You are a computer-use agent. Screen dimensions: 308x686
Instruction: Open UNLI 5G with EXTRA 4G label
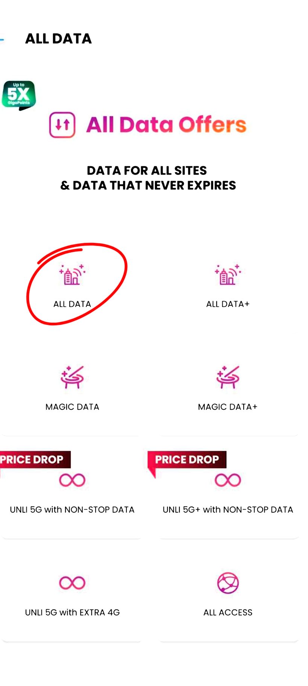tap(72, 612)
